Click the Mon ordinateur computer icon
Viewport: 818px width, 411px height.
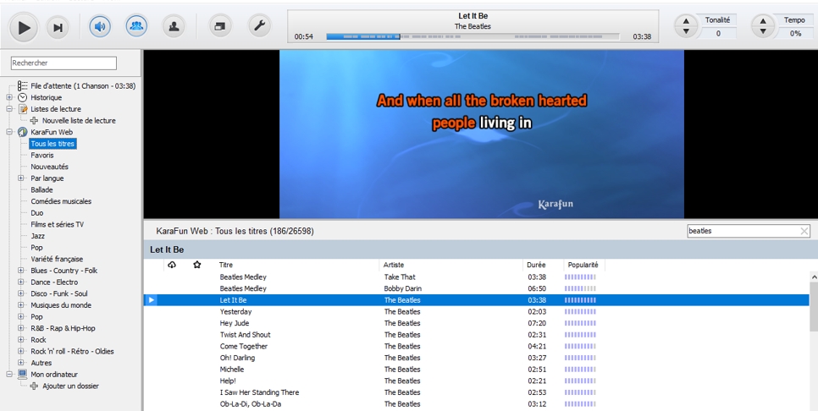pos(22,374)
